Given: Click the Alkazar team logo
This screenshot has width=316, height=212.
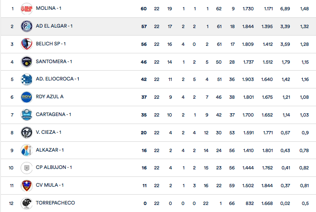Looking at the screenshot, I should [26, 150].
